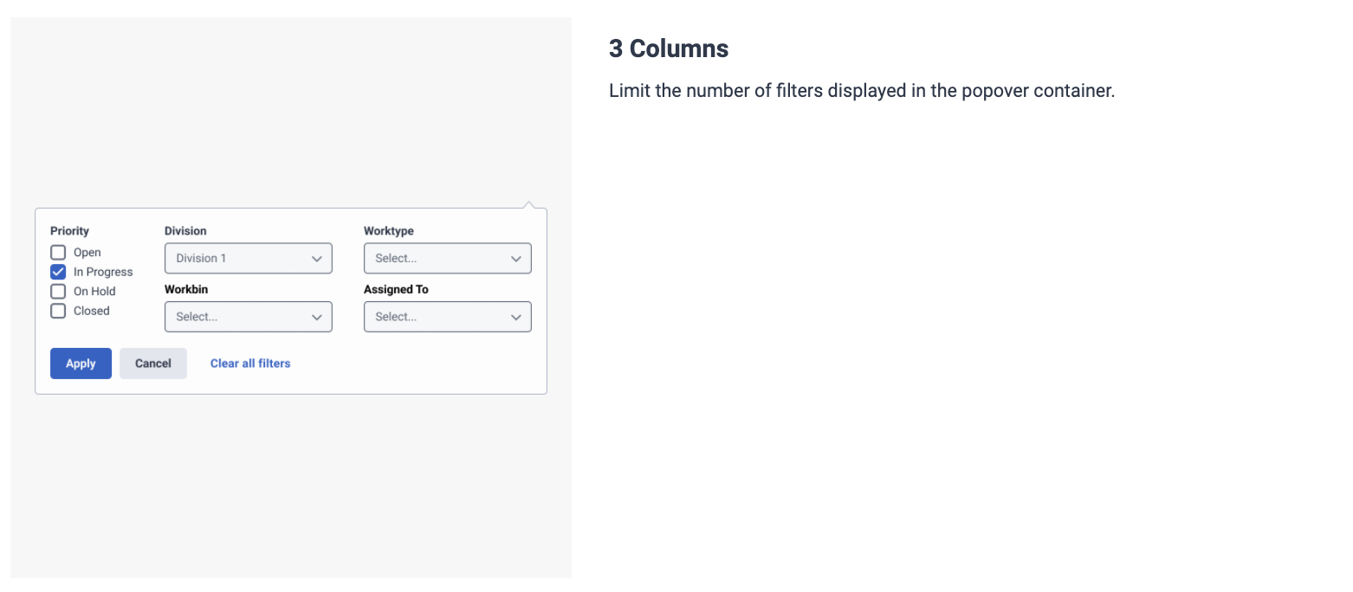Click the Worktype field's chevron icon
This screenshot has width=1353, height=592.
515,258
